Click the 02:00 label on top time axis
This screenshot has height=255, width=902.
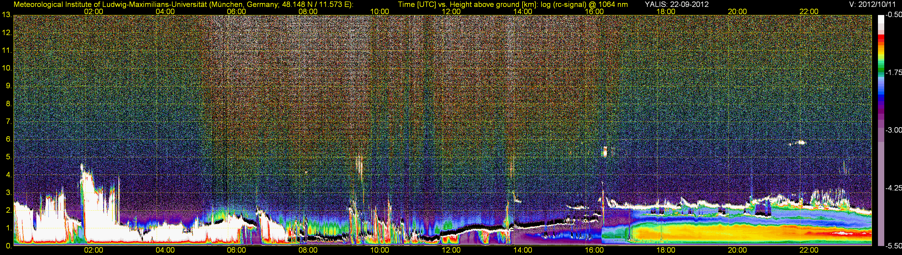click(94, 11)
